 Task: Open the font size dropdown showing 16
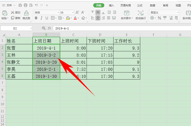[x=73, y=13]
